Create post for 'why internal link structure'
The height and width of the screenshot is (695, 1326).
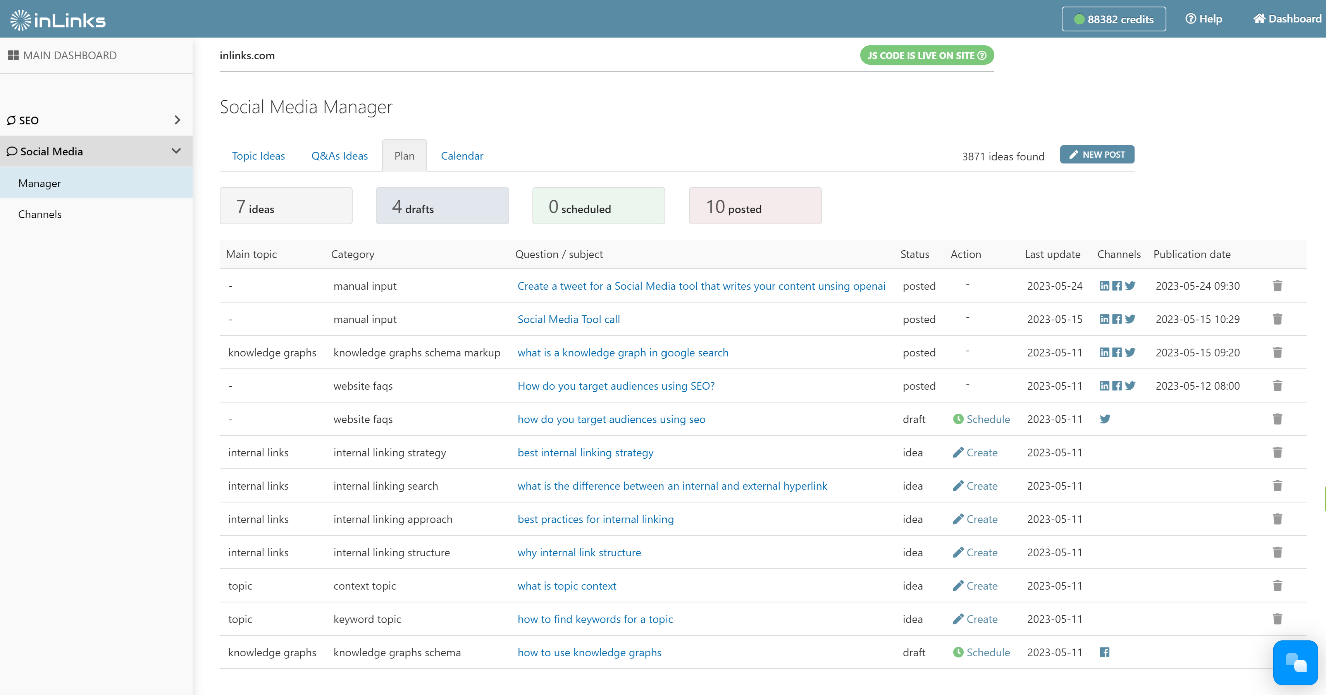click(975, 552)
